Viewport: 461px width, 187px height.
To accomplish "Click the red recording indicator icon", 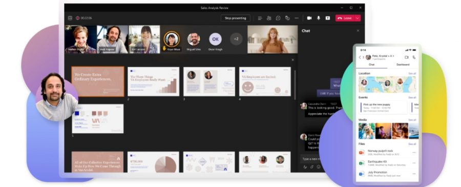I will [x=78, y=18].
